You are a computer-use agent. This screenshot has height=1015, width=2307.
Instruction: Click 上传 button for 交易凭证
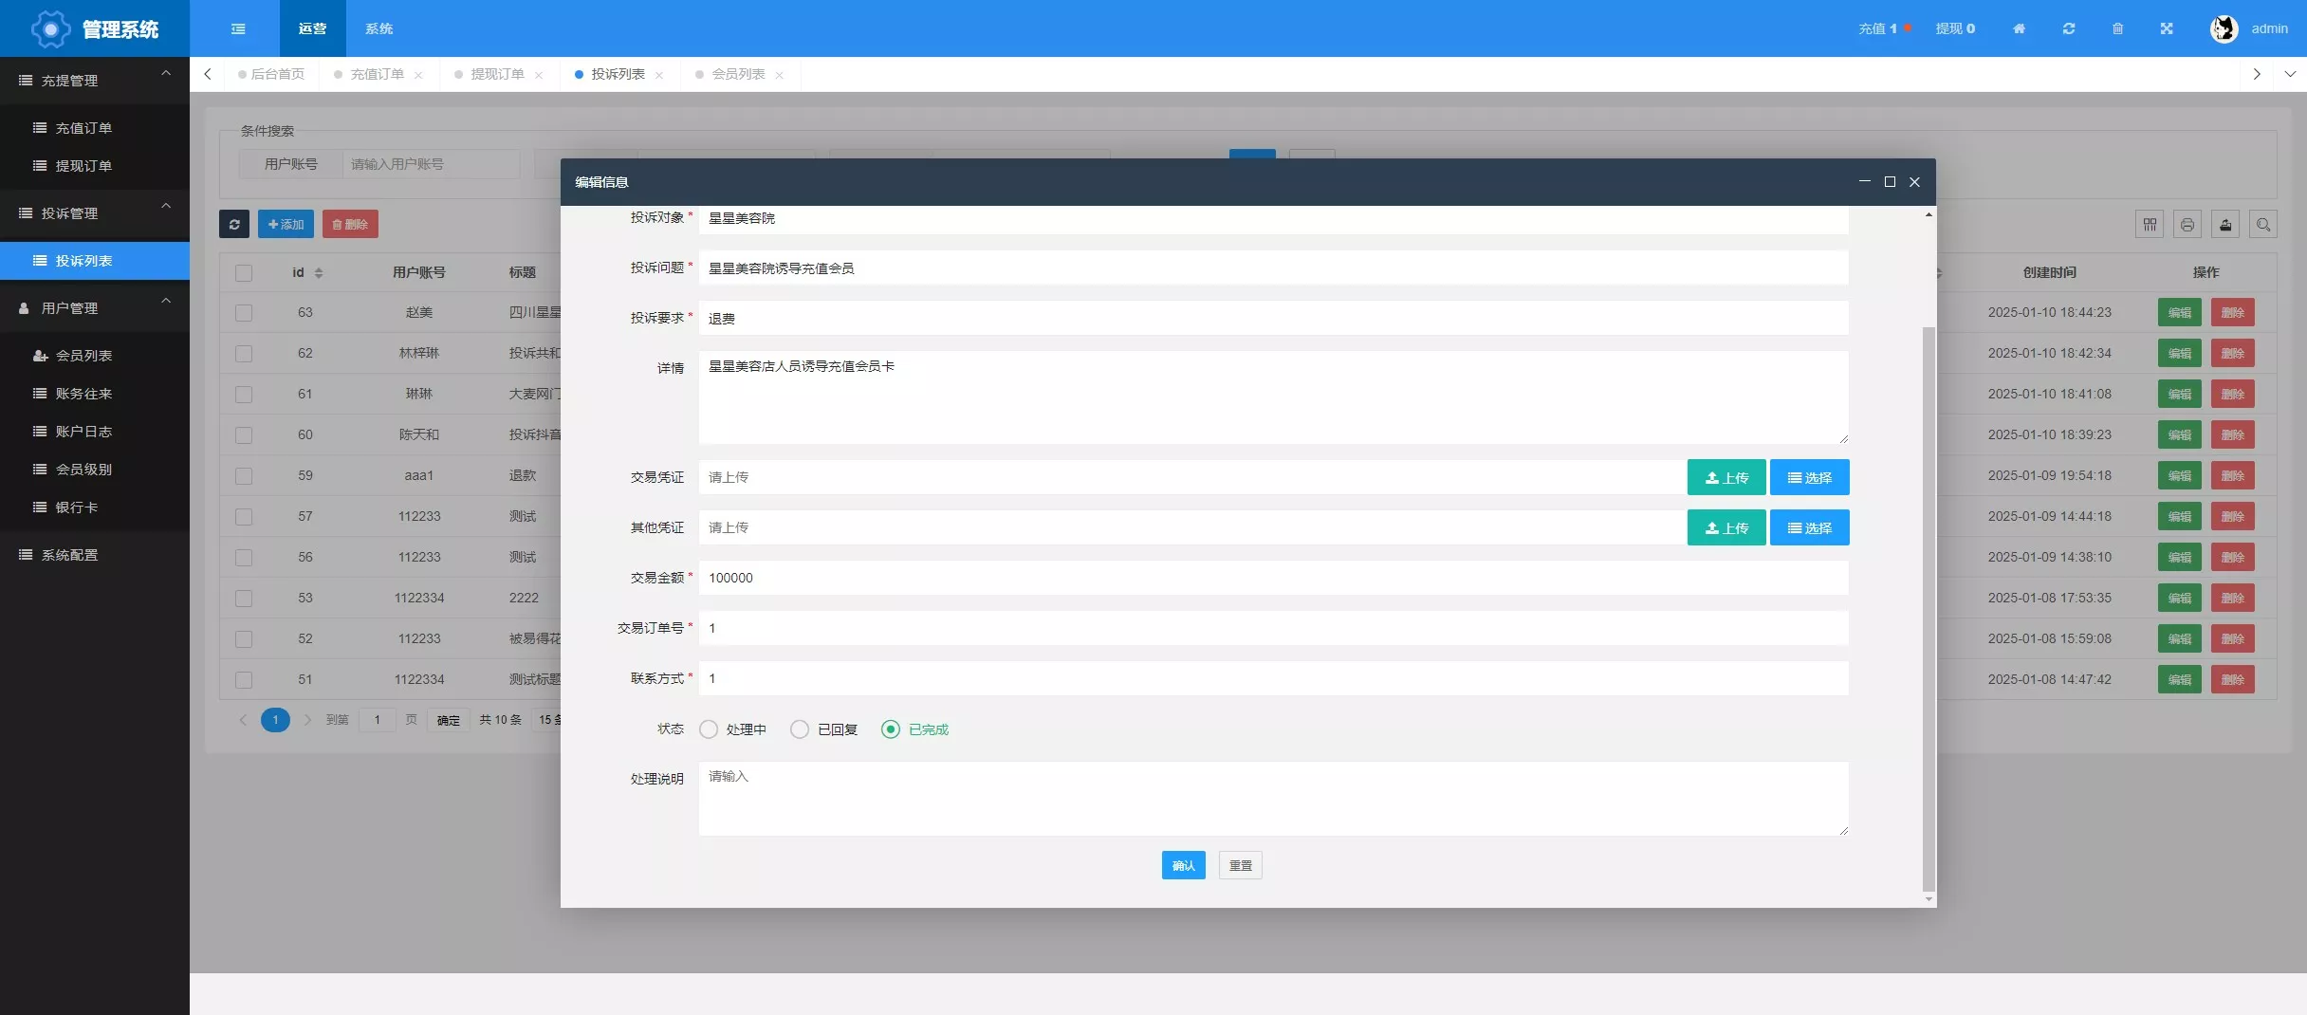1726,477
